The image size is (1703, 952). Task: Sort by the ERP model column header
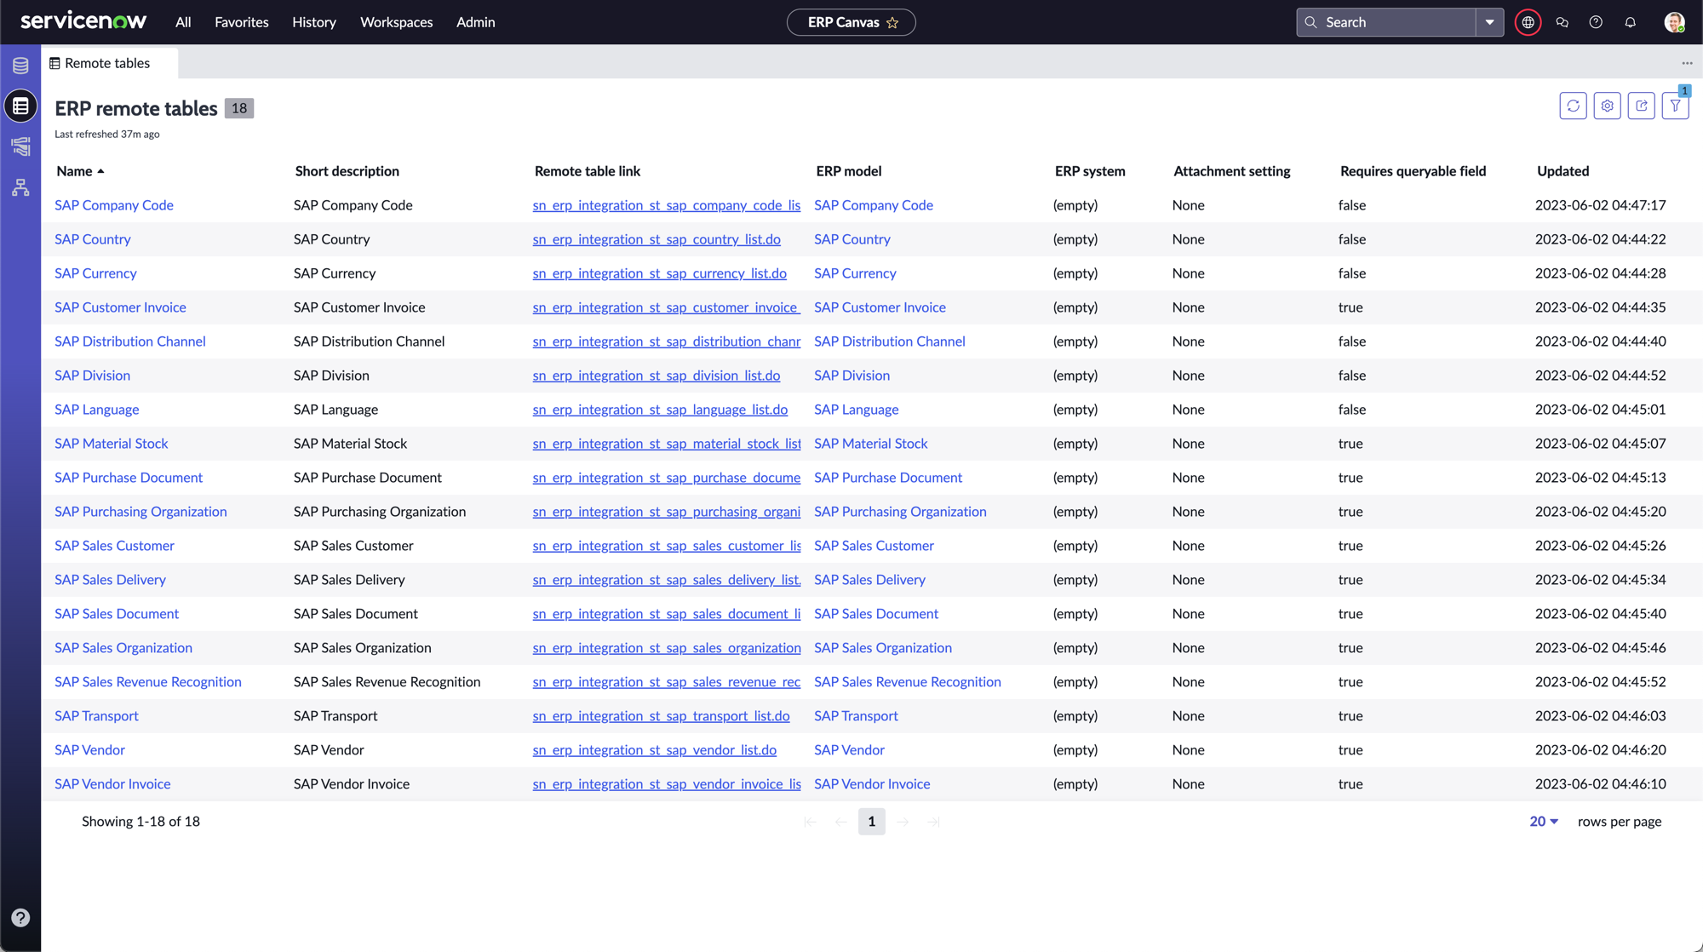click(x=848, y=171)
